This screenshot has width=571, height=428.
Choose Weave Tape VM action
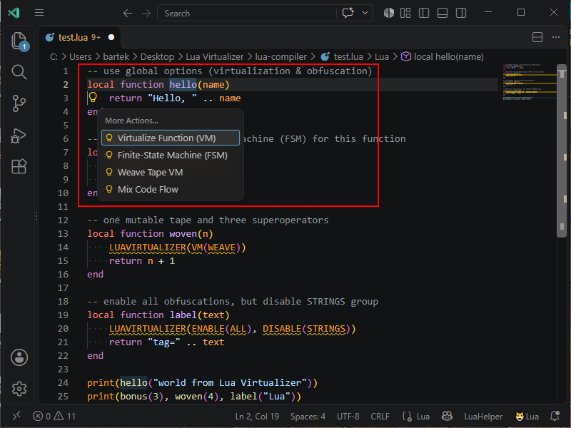coord(171,172)
